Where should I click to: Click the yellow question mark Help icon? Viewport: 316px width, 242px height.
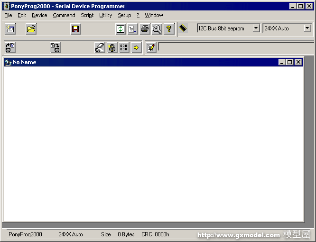pyautogui.click(x=169, y=29)
